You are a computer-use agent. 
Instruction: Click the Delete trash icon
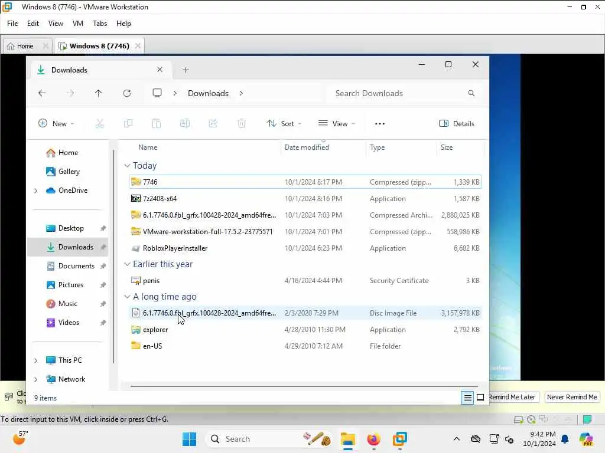pyautogui.click(x=242, y=124)
